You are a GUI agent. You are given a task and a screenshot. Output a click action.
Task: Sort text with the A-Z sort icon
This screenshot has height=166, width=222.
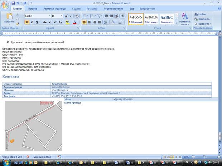[x=117, y=16]
